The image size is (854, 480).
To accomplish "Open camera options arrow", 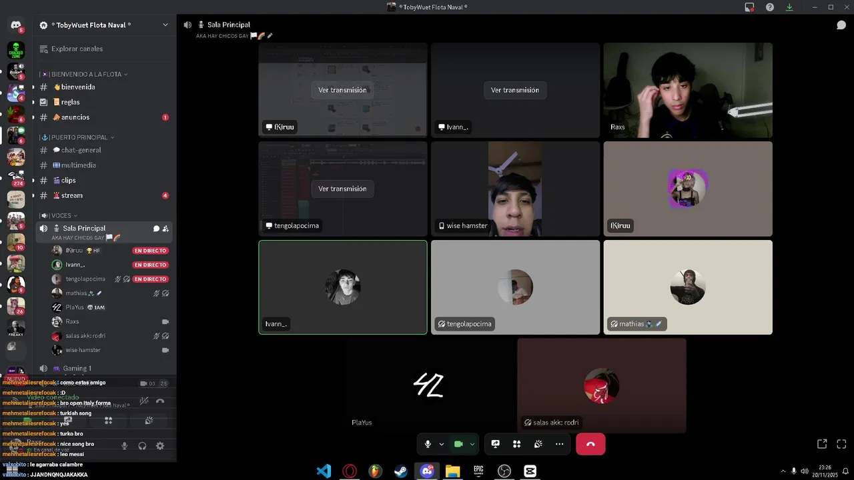I will [472, 444].
